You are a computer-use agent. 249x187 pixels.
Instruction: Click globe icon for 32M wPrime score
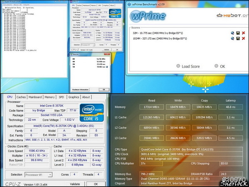click(232, 33)
